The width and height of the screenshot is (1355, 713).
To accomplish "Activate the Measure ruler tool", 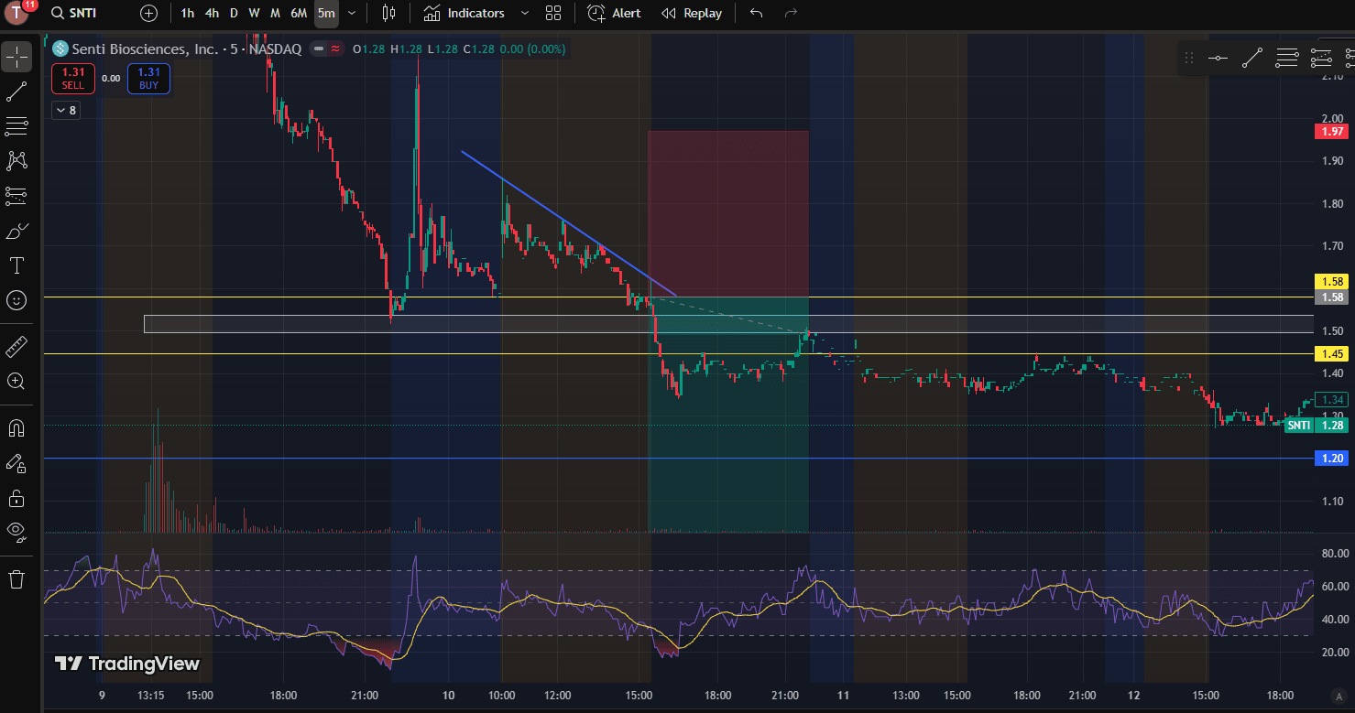I will [x=16, y=347].
